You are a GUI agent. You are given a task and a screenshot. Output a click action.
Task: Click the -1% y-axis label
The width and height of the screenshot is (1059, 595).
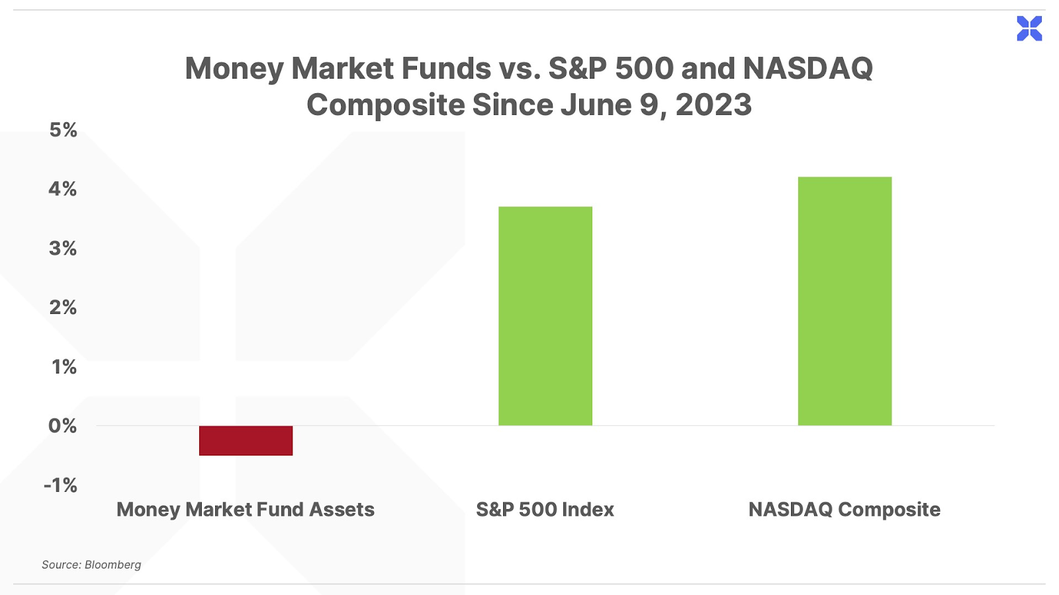(x=61, y=485)
